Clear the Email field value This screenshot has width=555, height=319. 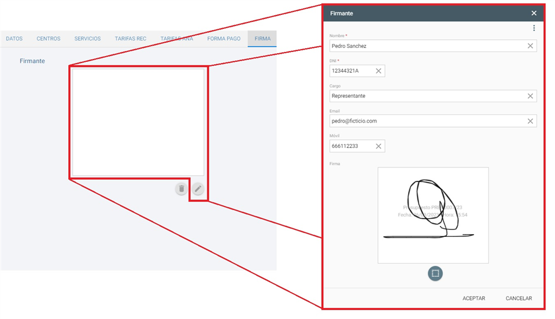tap(530, 121)
